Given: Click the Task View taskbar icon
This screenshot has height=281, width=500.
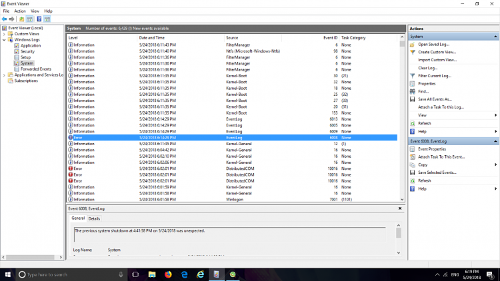Looking at the screenshot, I should [x=135, y=274].
